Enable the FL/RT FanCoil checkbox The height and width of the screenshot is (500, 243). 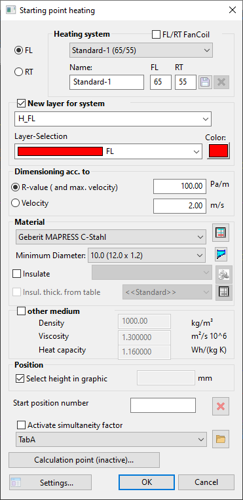point(157,35)
